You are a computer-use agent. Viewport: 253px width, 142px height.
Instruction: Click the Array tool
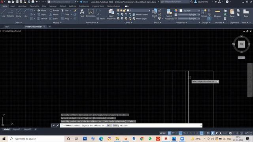[65, 19]
